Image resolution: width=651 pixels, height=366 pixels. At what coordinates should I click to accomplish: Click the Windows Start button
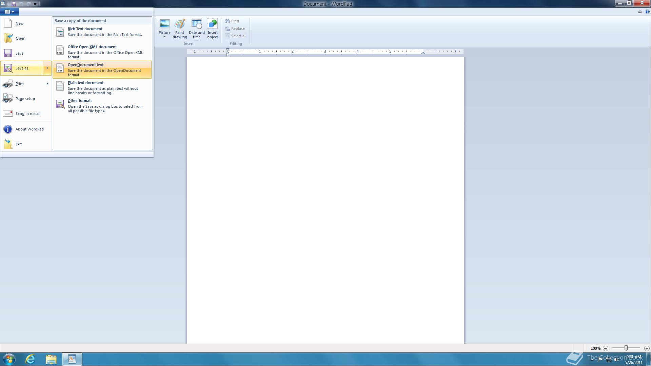(x=9, y=359)
